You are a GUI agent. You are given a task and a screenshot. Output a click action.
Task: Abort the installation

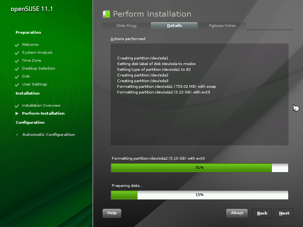pos(237,213)
